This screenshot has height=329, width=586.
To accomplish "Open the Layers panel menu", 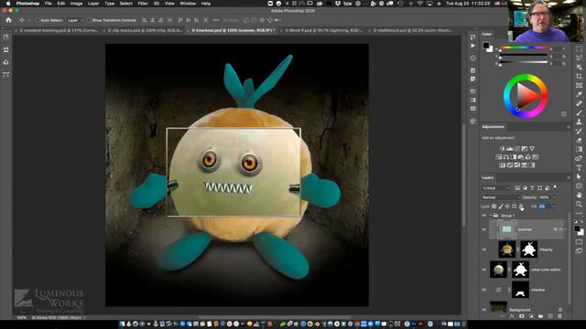I will (568, 178).
